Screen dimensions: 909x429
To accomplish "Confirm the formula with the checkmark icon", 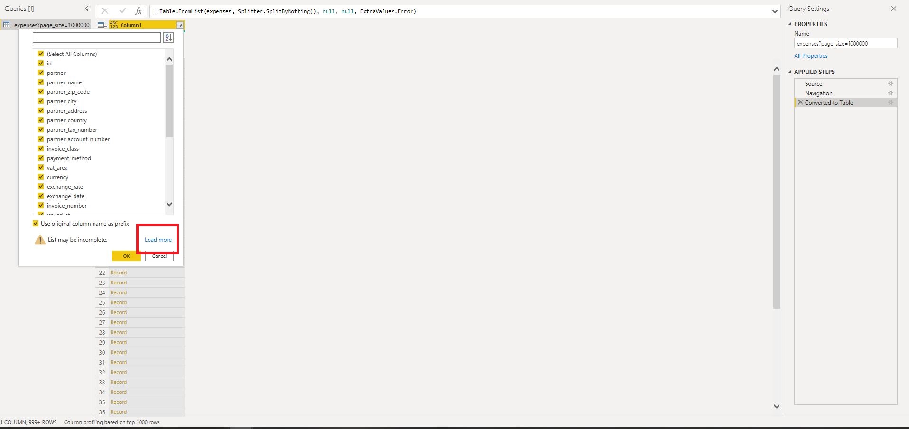I will coord(122,11).
